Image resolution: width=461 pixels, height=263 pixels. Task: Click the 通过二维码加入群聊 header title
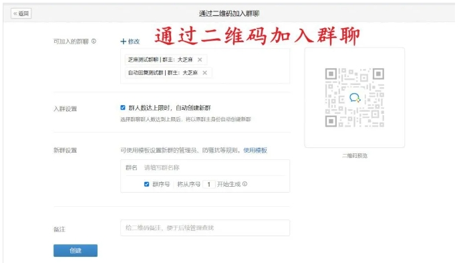(229, 13)
